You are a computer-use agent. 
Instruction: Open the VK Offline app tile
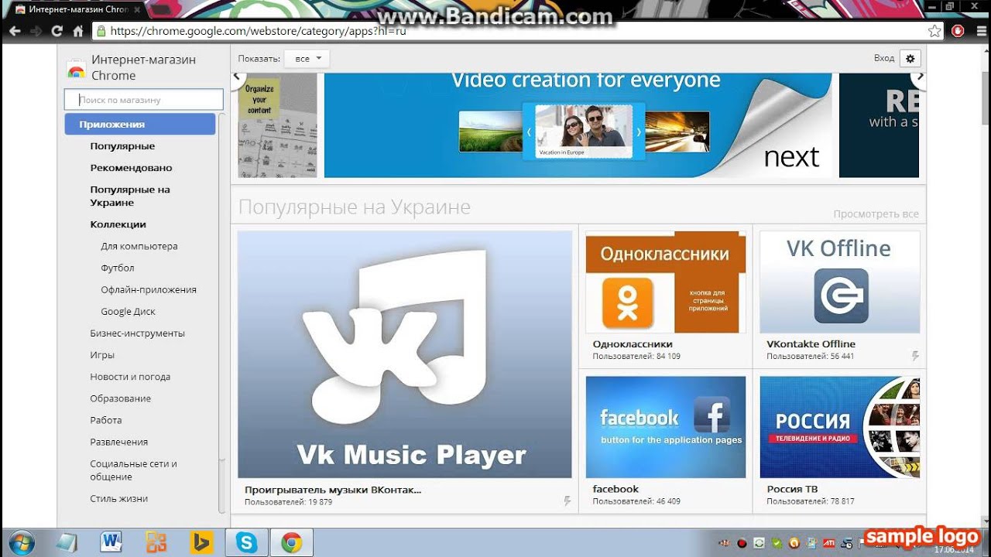(x=840, y=296)
